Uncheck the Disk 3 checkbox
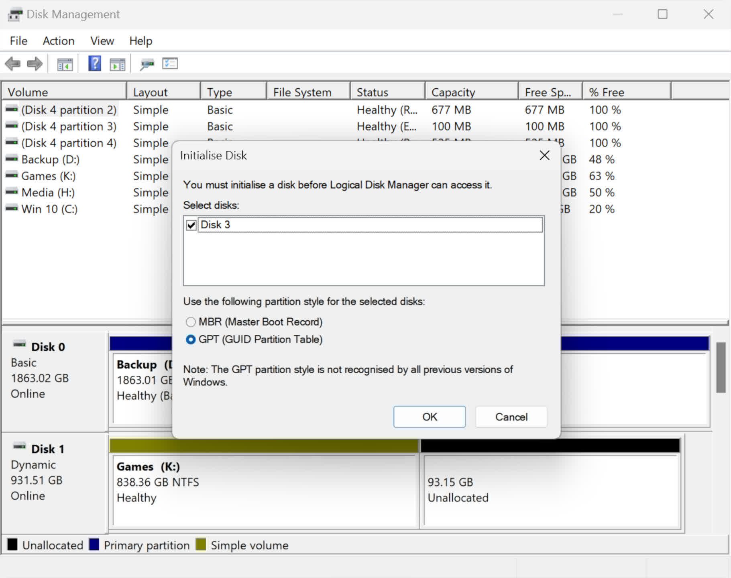This screenshot has width=731, height=578. click(191, 225)
